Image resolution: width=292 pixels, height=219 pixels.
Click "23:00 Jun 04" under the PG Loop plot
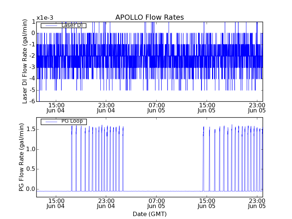pyautogui.click(x=106, y=204)
